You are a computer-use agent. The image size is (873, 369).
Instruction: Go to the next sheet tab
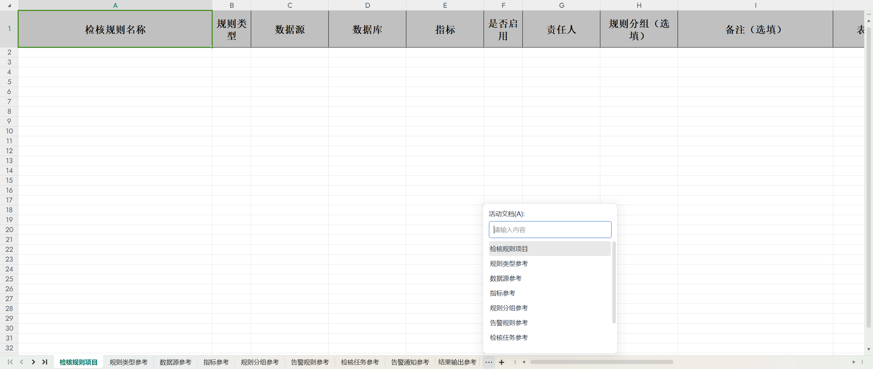click(x=33, y=362)
